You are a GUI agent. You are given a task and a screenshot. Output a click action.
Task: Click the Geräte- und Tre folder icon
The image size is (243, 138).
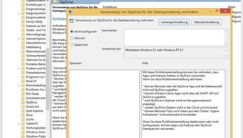[x=23, y=30]
